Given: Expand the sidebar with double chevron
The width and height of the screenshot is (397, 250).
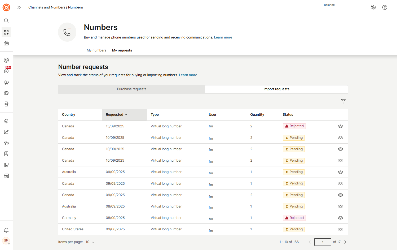Looking at the screenshot, I should coord(19,7).
